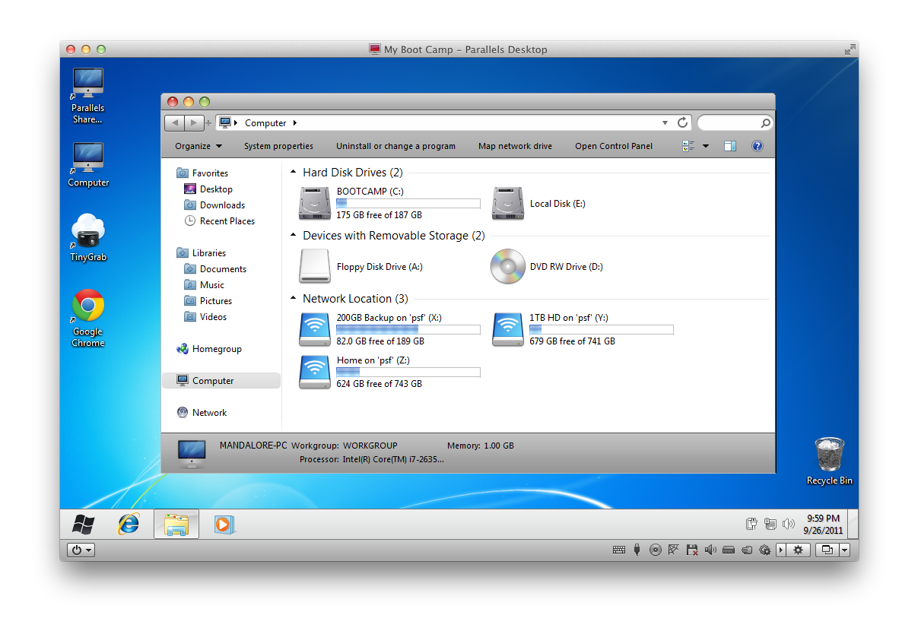The width and height of the screenshot is (902, 628).
Task: Open the Parallels power button dropdown
Action: point(81,550)
